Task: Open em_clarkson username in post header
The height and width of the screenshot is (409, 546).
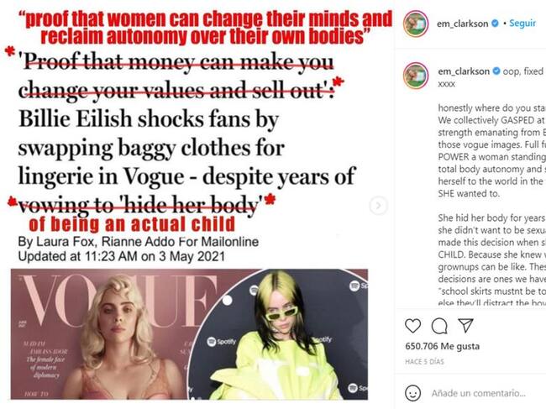Action: 463,24
